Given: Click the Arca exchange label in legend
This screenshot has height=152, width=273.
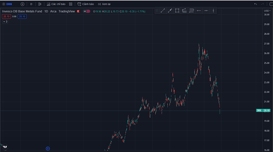Looking at the screenshot, I should [53, 11].
